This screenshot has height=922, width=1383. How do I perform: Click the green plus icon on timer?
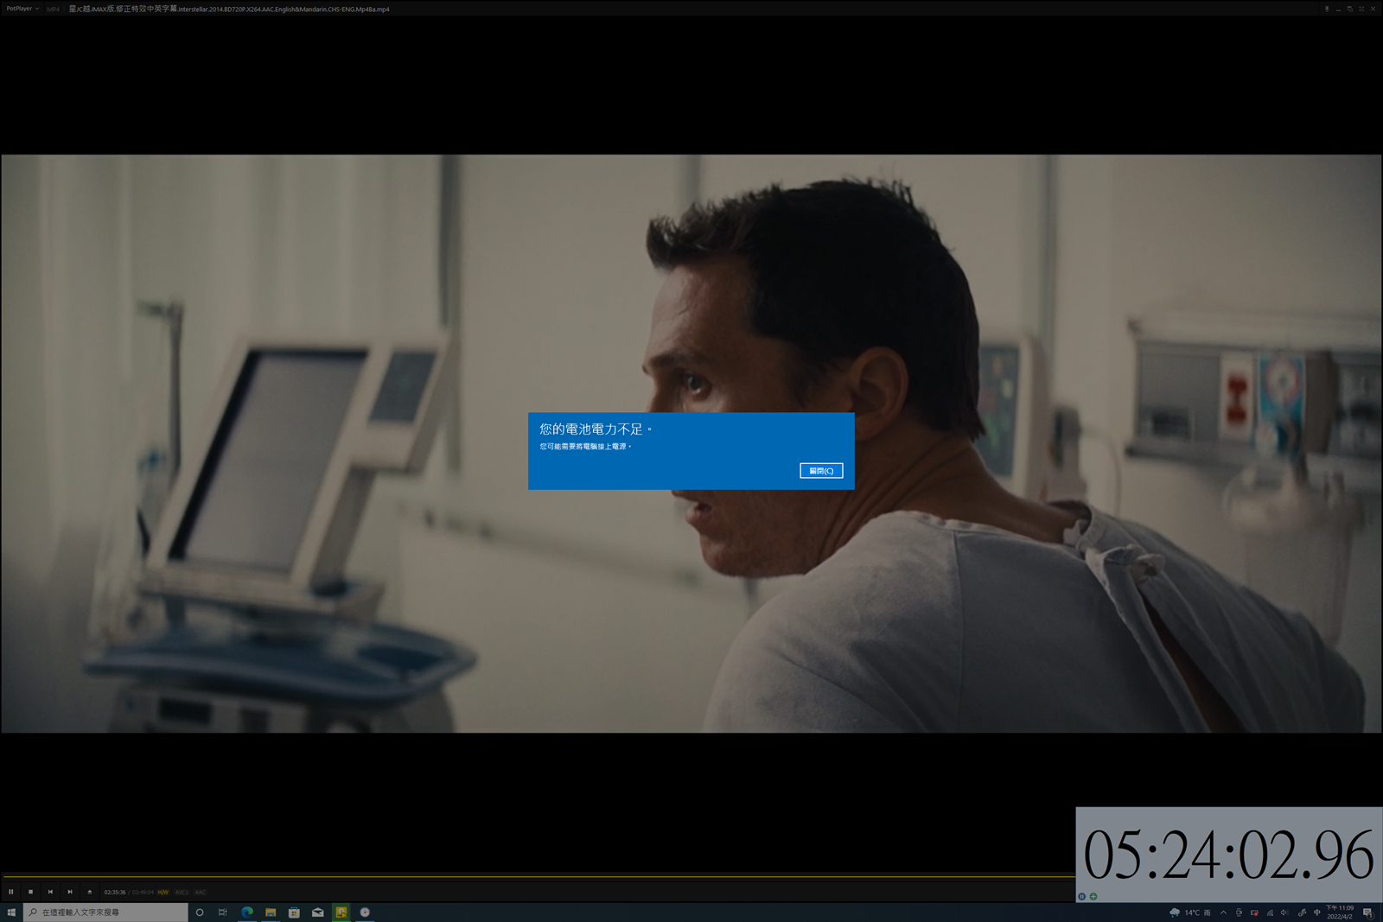pyautogui.click(x=1093, y=896)
